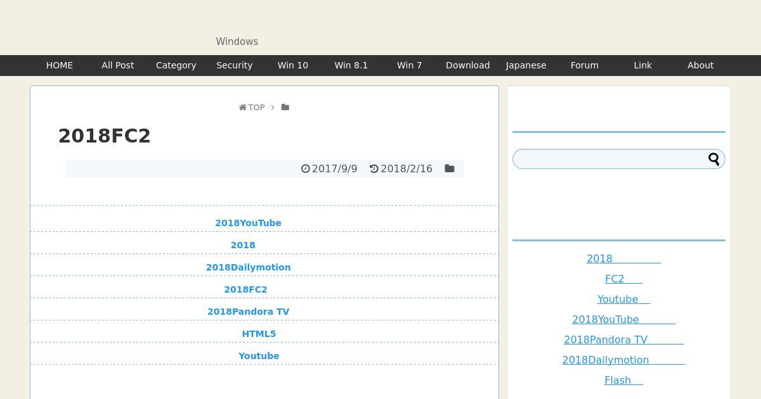Open the Win 7 section
Screen dimensions: 761x399
410,65
